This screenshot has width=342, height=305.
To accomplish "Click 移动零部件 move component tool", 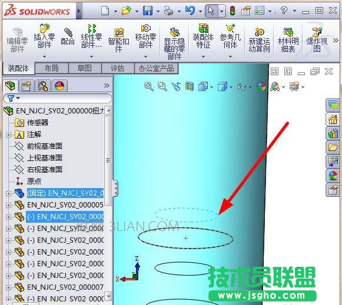I will (145, 36).
